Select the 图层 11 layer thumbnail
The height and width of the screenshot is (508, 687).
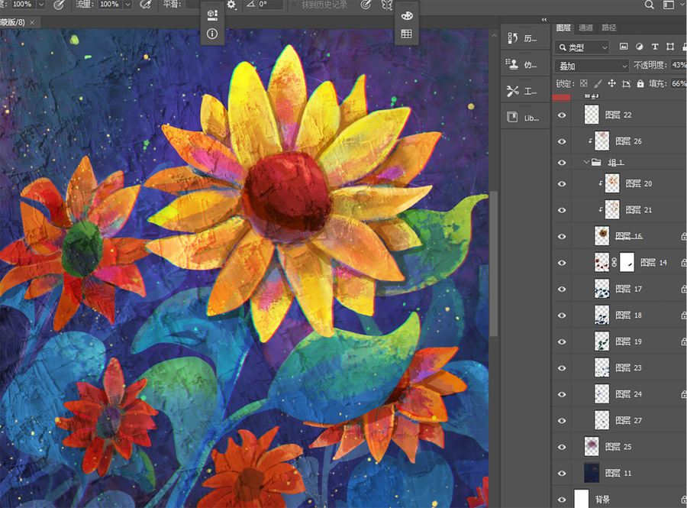pyautogui.click(x=592, y=473)
